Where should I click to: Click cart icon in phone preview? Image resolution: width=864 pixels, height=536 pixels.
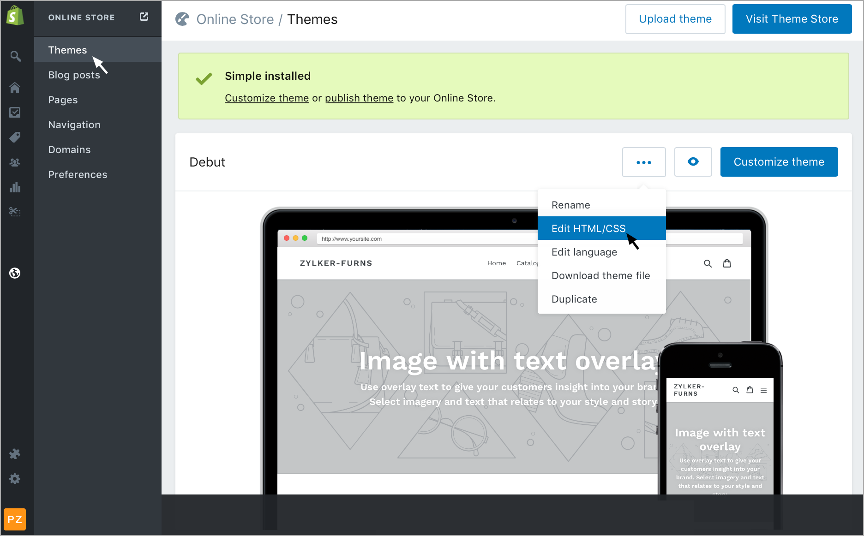[x=750, y=390]
